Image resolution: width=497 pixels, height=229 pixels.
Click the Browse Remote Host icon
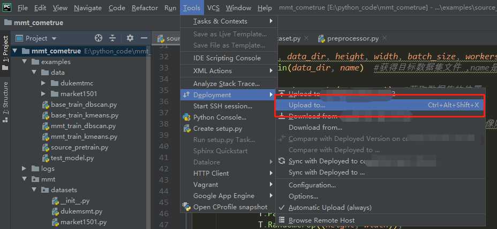tap(282, 220)
